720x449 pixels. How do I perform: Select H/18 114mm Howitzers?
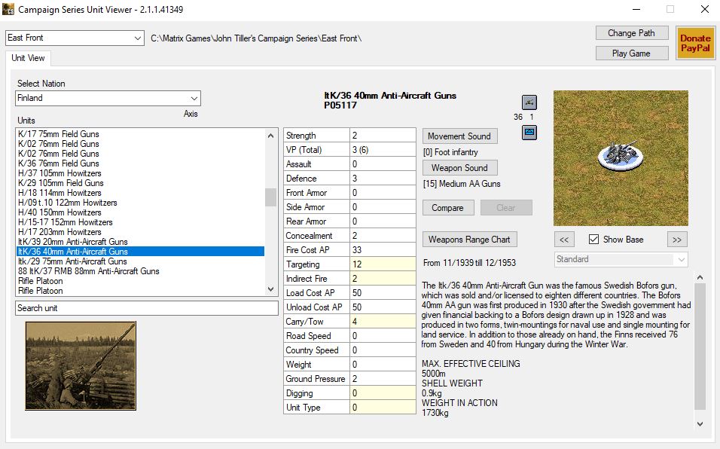pyautogui.click(x=141, y=193)
